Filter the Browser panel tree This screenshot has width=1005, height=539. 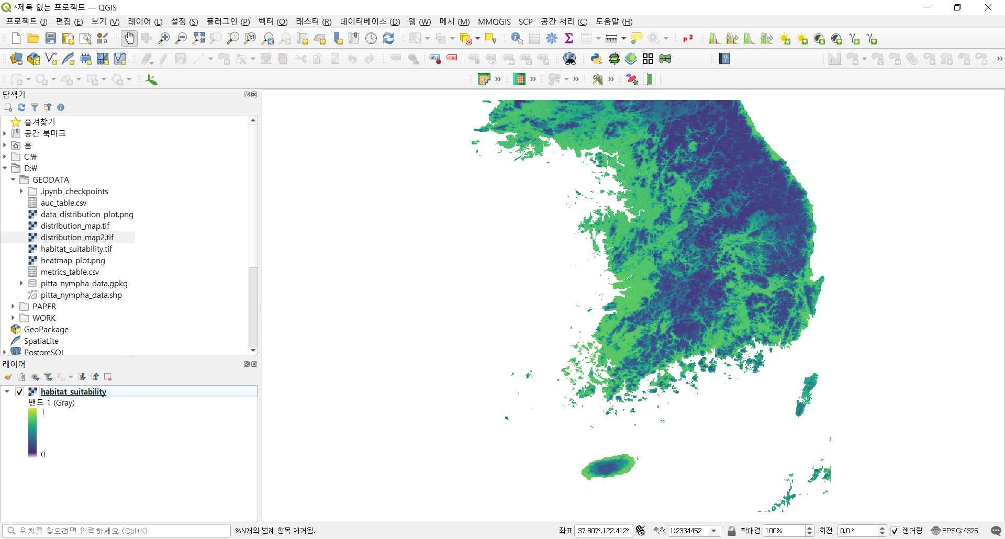tap(35, 107)
